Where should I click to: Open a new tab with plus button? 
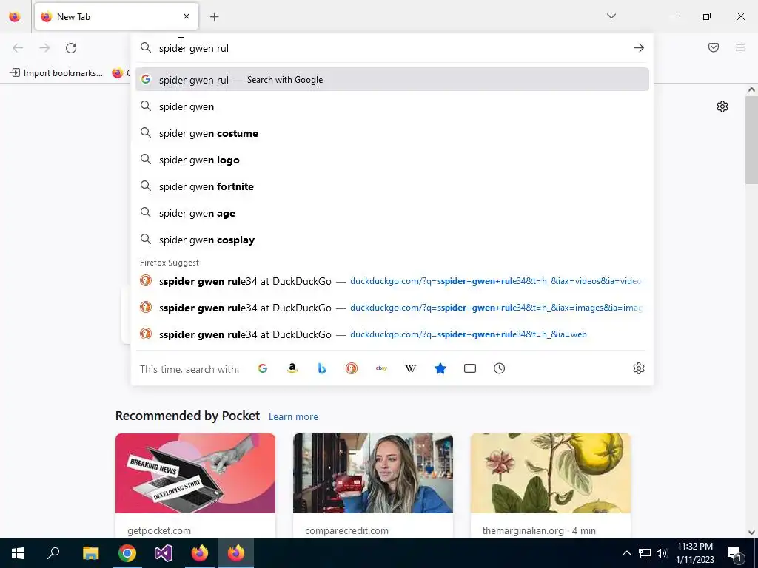point(215,17)
